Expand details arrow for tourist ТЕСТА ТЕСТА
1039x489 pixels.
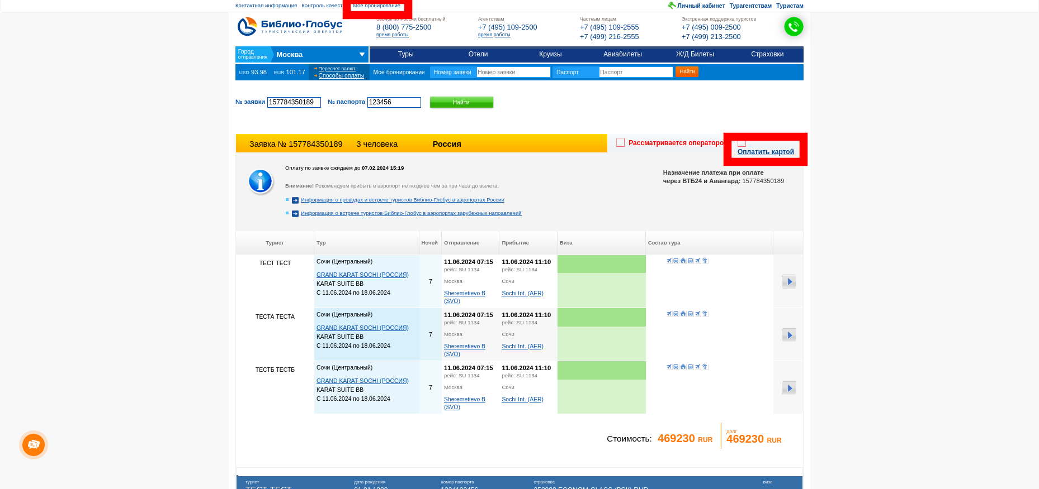tap(788, 335)
